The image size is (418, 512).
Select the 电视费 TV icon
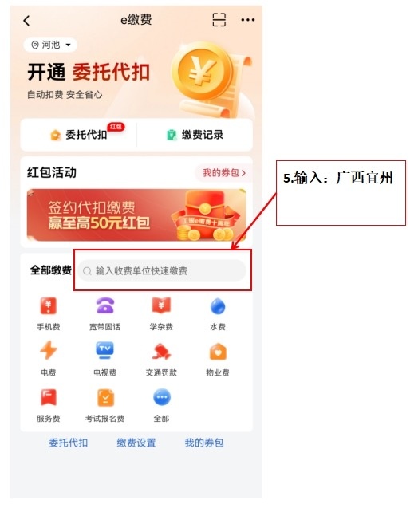(104, 359)
